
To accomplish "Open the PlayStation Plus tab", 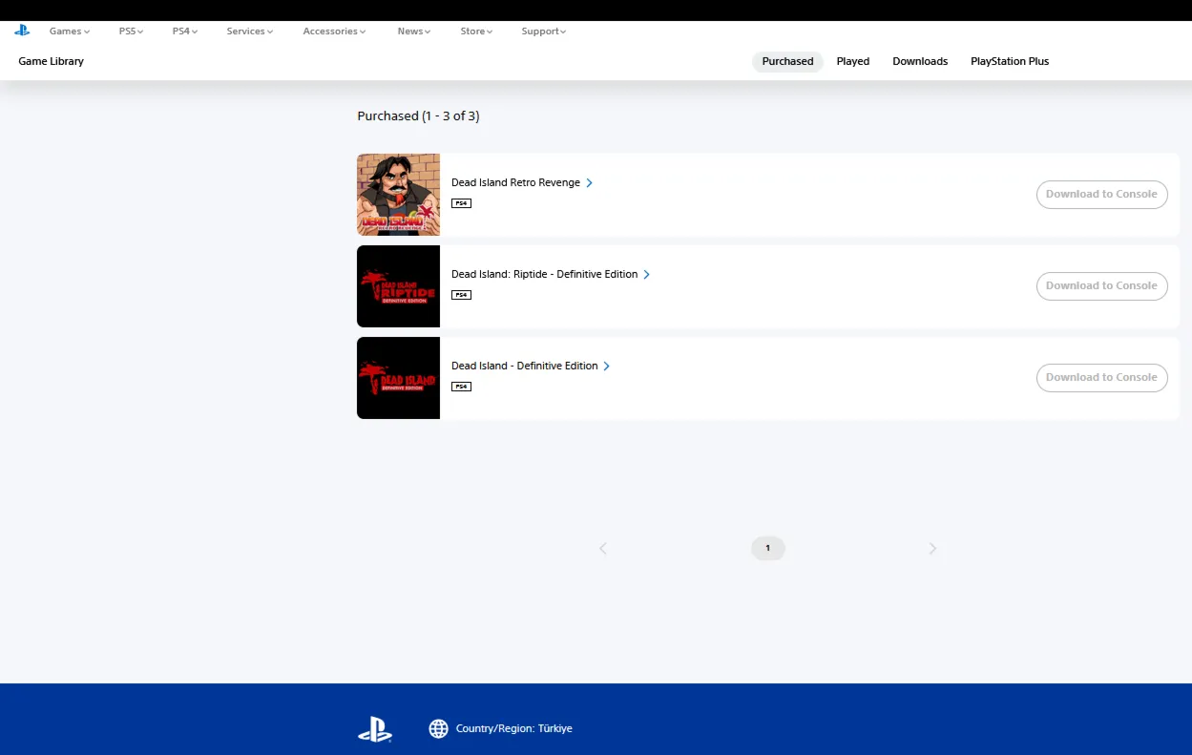I will tap(1009, 62).
